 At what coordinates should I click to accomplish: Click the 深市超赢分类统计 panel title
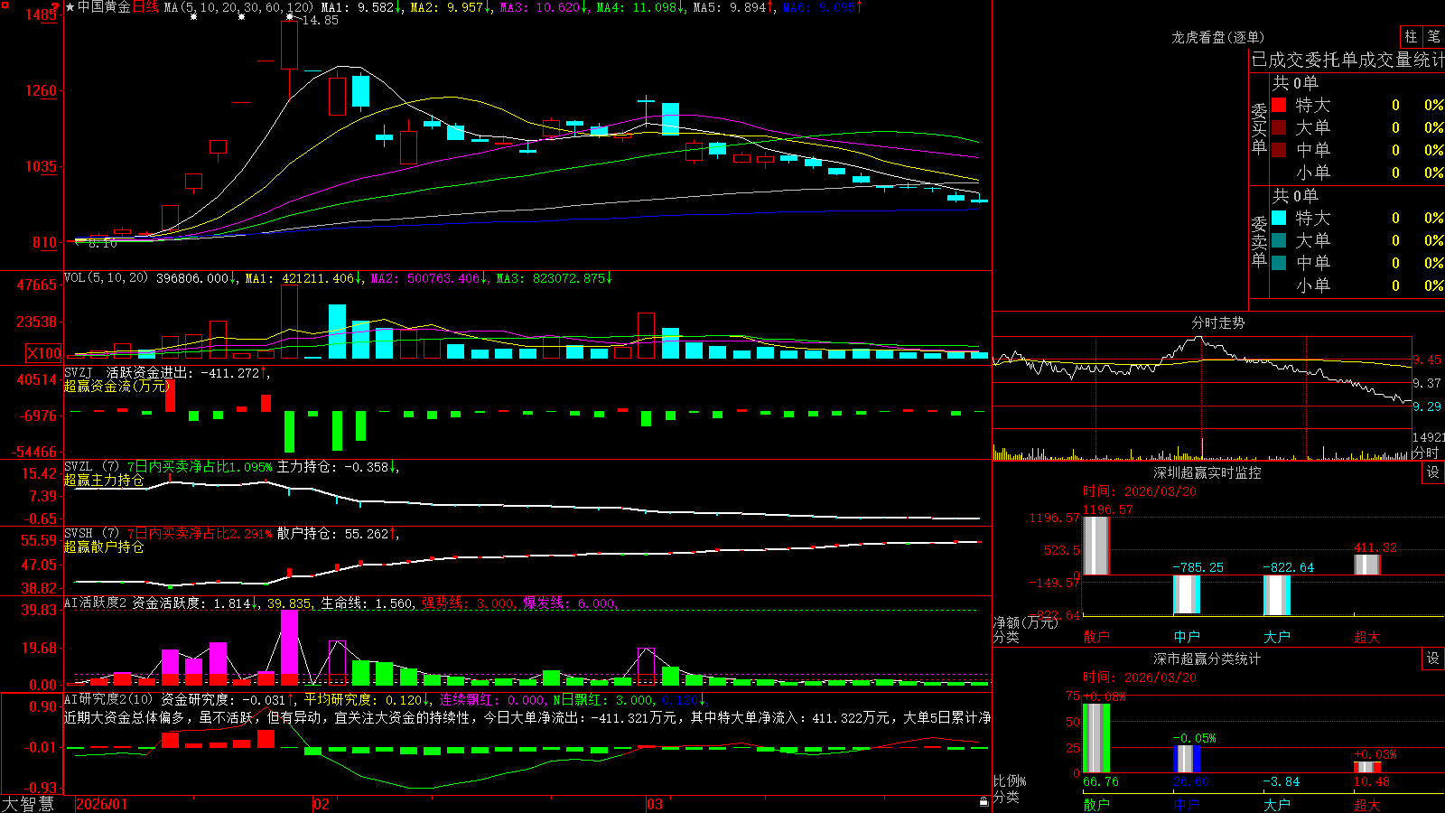coord(1207,659)
